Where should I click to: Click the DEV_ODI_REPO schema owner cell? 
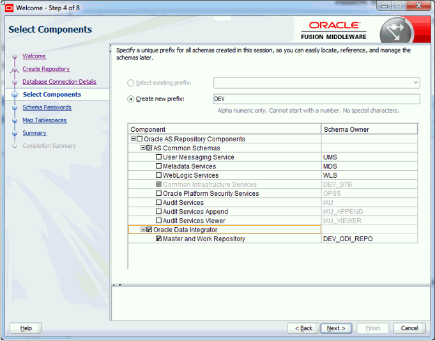[369, 239]
